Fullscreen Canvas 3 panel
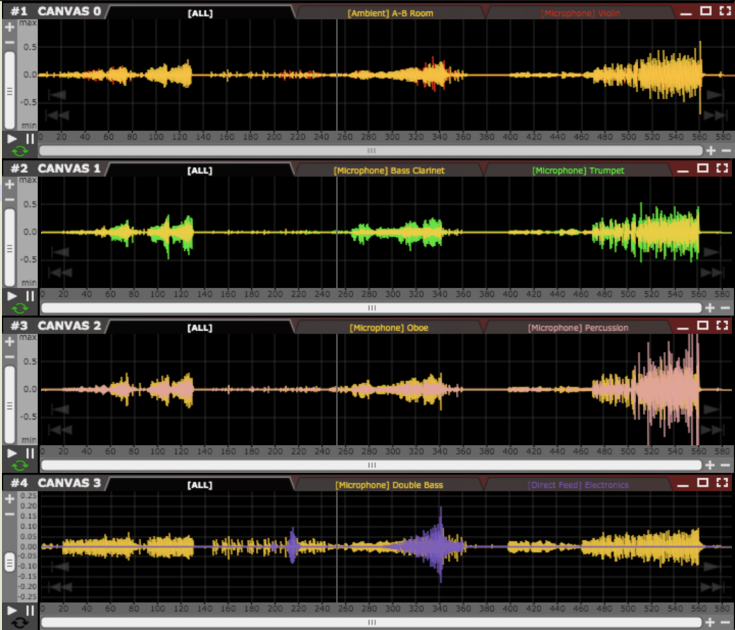Screen dimensions: 735x630 click(x=722, y=482)
